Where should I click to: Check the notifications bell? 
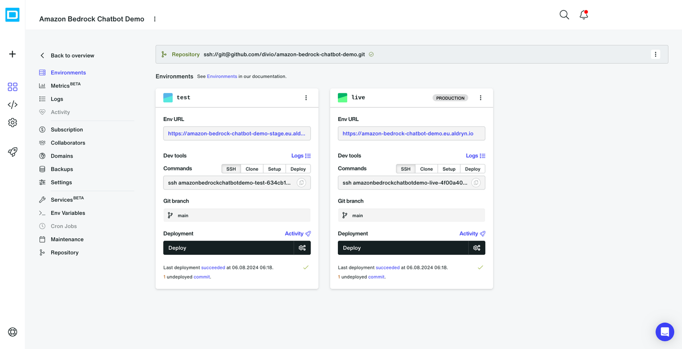583,15
